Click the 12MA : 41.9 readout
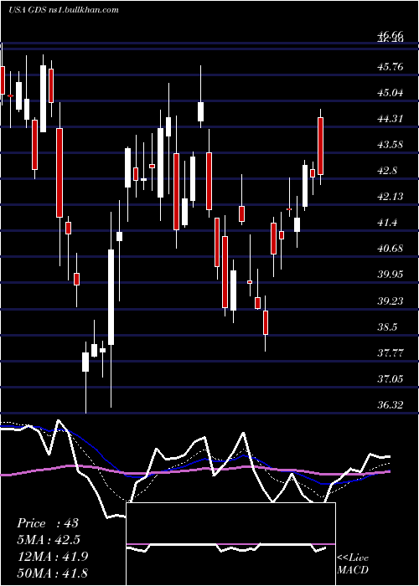 (x=52, y=557)
